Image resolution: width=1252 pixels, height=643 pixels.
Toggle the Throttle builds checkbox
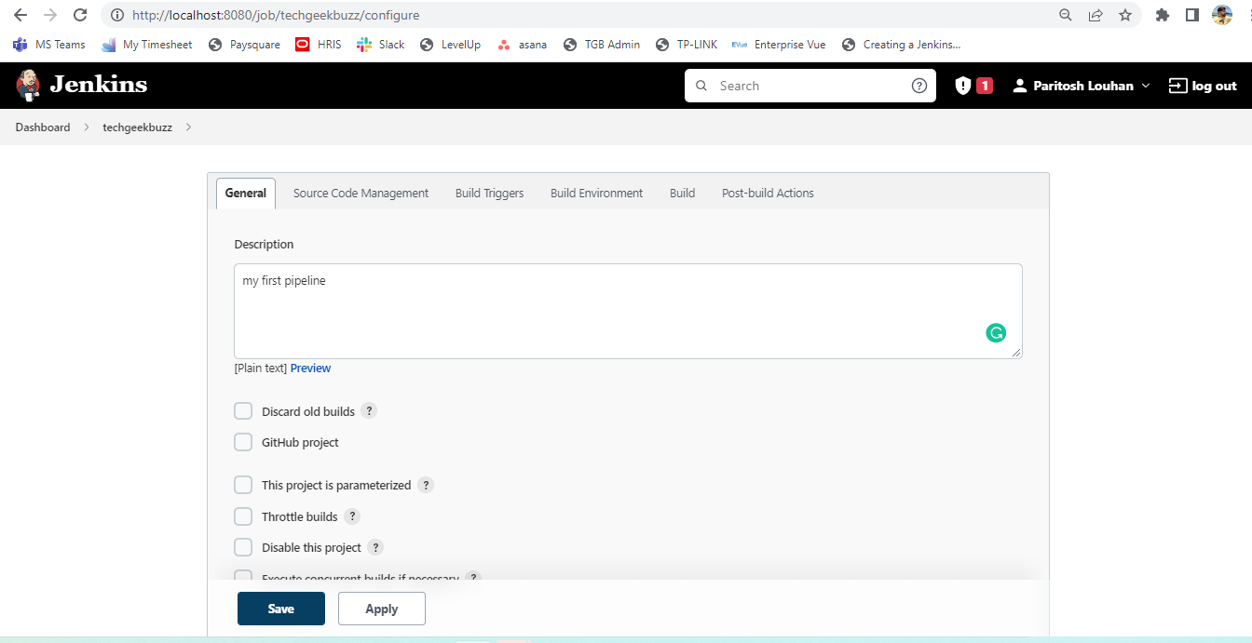point(243,516)
